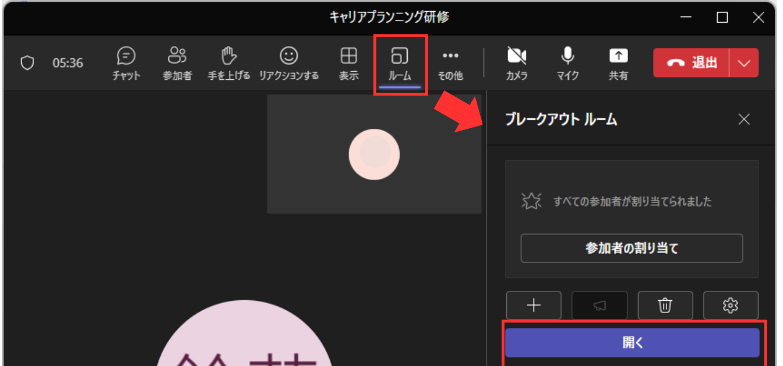Open the チャット (Chat) panel
This screenshot has width=783, height=366.
click(x=126, y=63)
